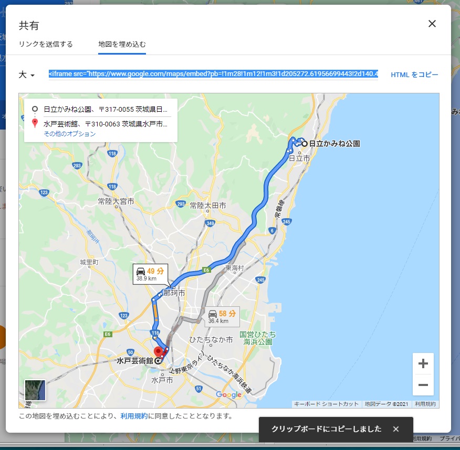Open 利用規約 link in map footer
The image size is (460, 450).
click(425, 404)
